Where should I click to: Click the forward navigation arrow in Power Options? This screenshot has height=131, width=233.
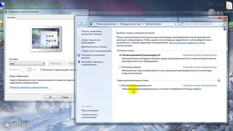tap(84, 24)
